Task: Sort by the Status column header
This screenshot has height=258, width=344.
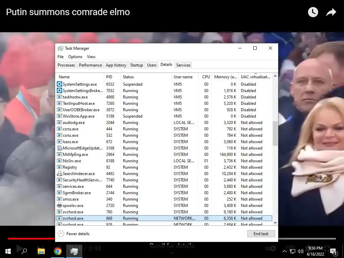Action: [146, 77]
